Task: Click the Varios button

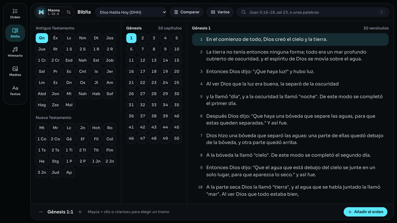Action: click(x=220, y=12)
